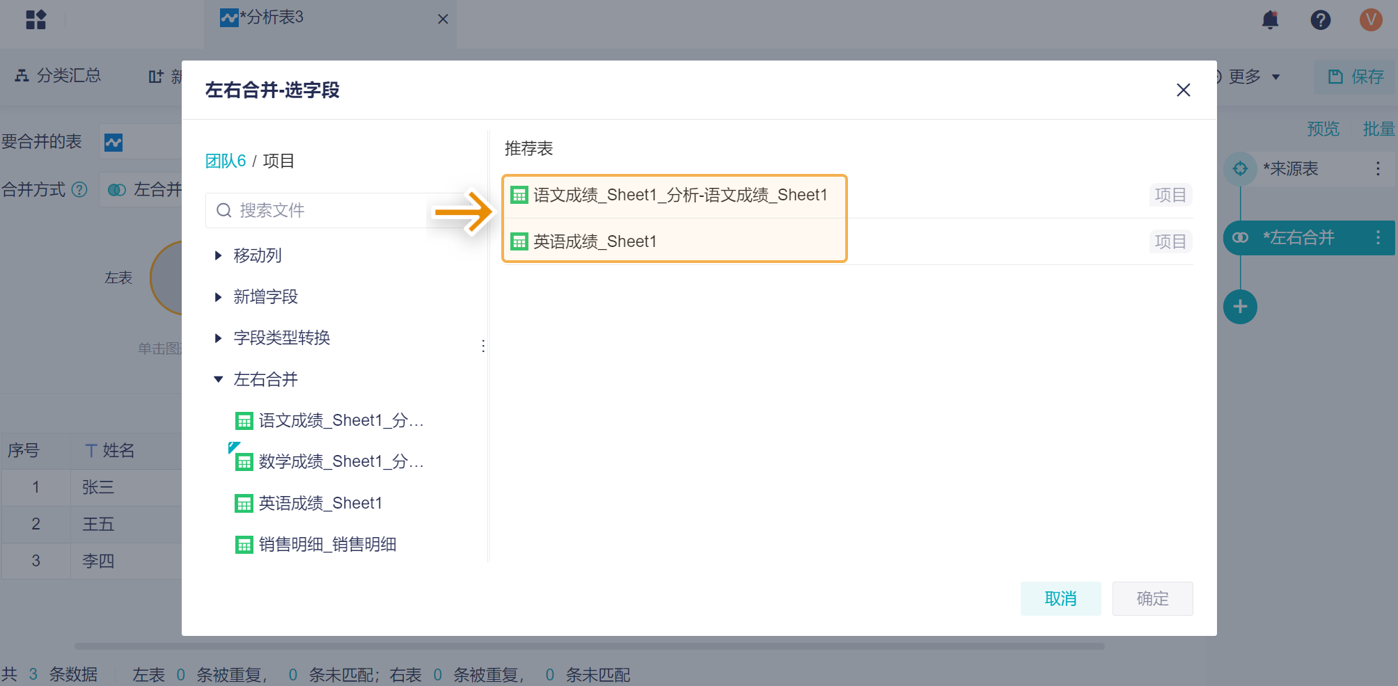1398x686 pixels.
Task: Select 销售明细_销售明细 in the folder tree
Action: (x=316, y=544)
